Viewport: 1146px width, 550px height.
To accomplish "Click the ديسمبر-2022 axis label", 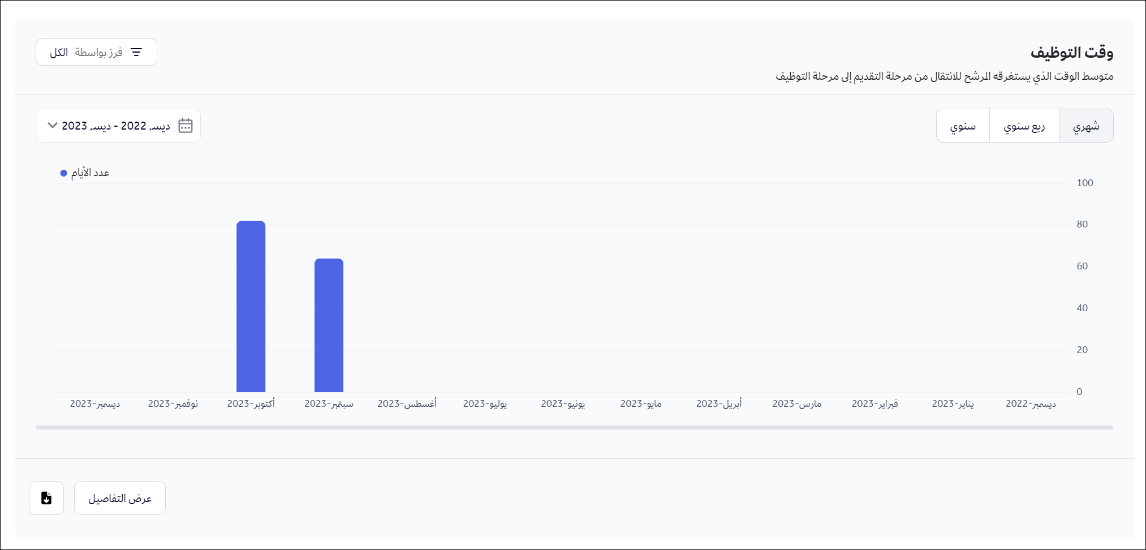I will tap(1031, 403).
